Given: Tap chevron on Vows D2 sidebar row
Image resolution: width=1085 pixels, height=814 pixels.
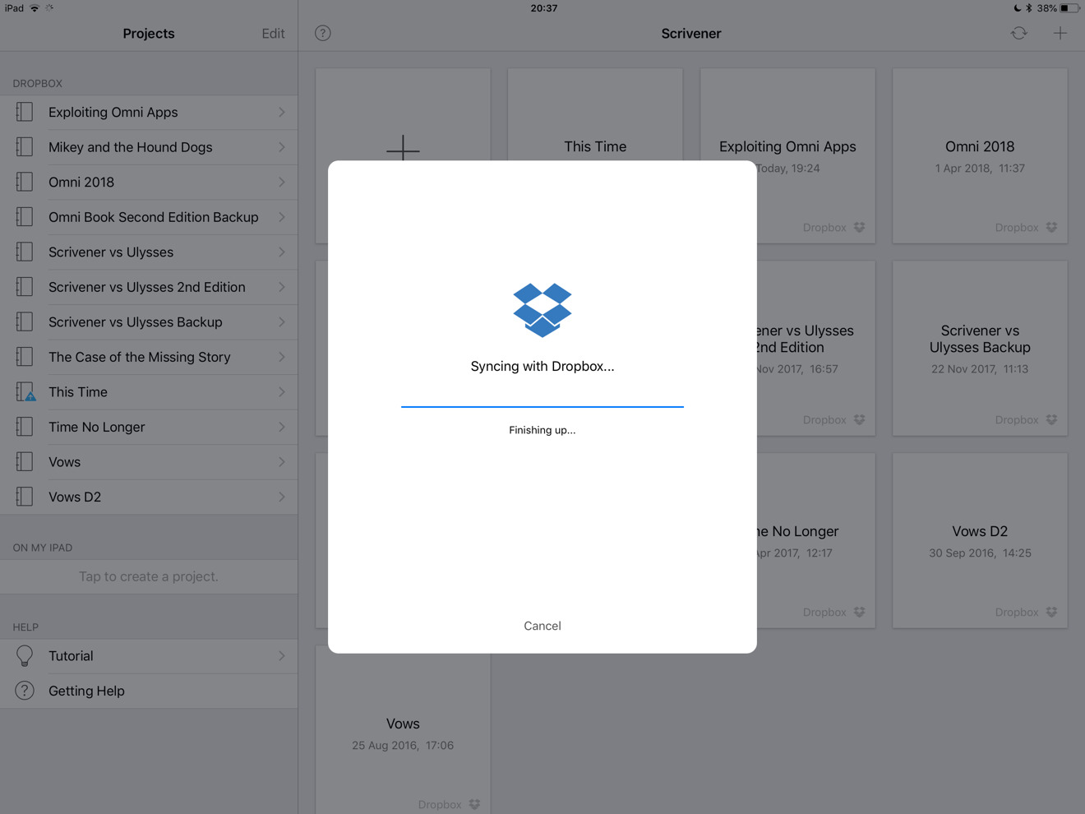Looking at the screenshot, I should click(x=282, y=497).
